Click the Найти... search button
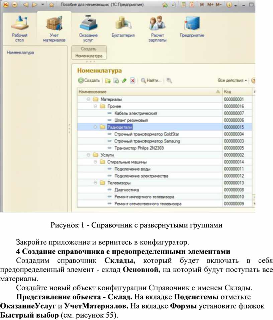The image size is (273, 320). pos(151,81)
